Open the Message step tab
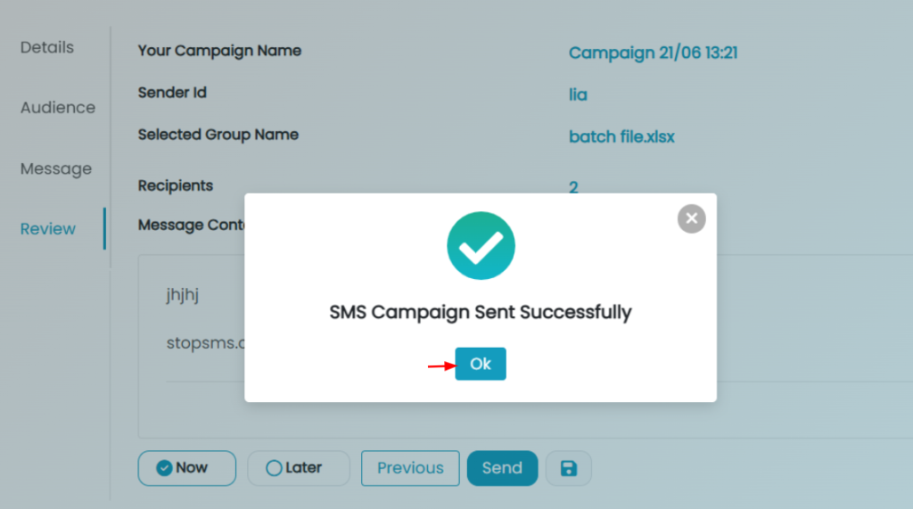 pyautogui.click(x=56, y=168)
